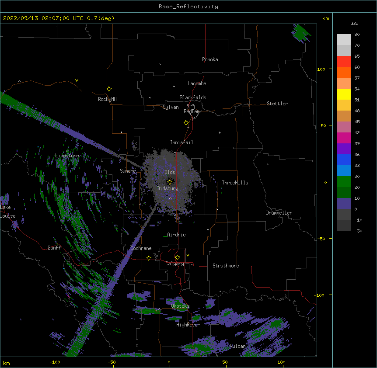Select the RockyMH text label
This screenshot has width=377, height=368.
pyautogui.click(x=107, y=99)
